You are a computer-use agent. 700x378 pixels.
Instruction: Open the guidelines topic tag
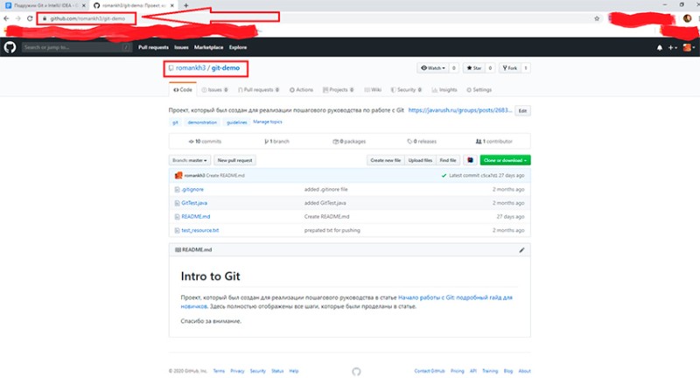coord(236,122)
